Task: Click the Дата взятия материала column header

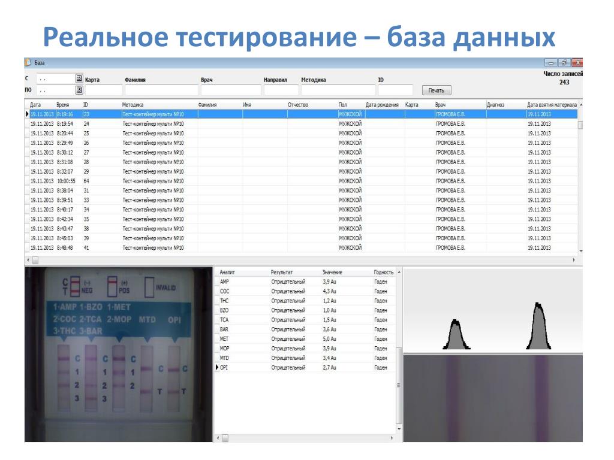Action: pos(552,105)
